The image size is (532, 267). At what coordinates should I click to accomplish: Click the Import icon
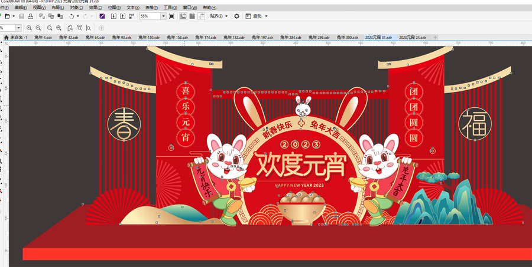click(113, 16)
